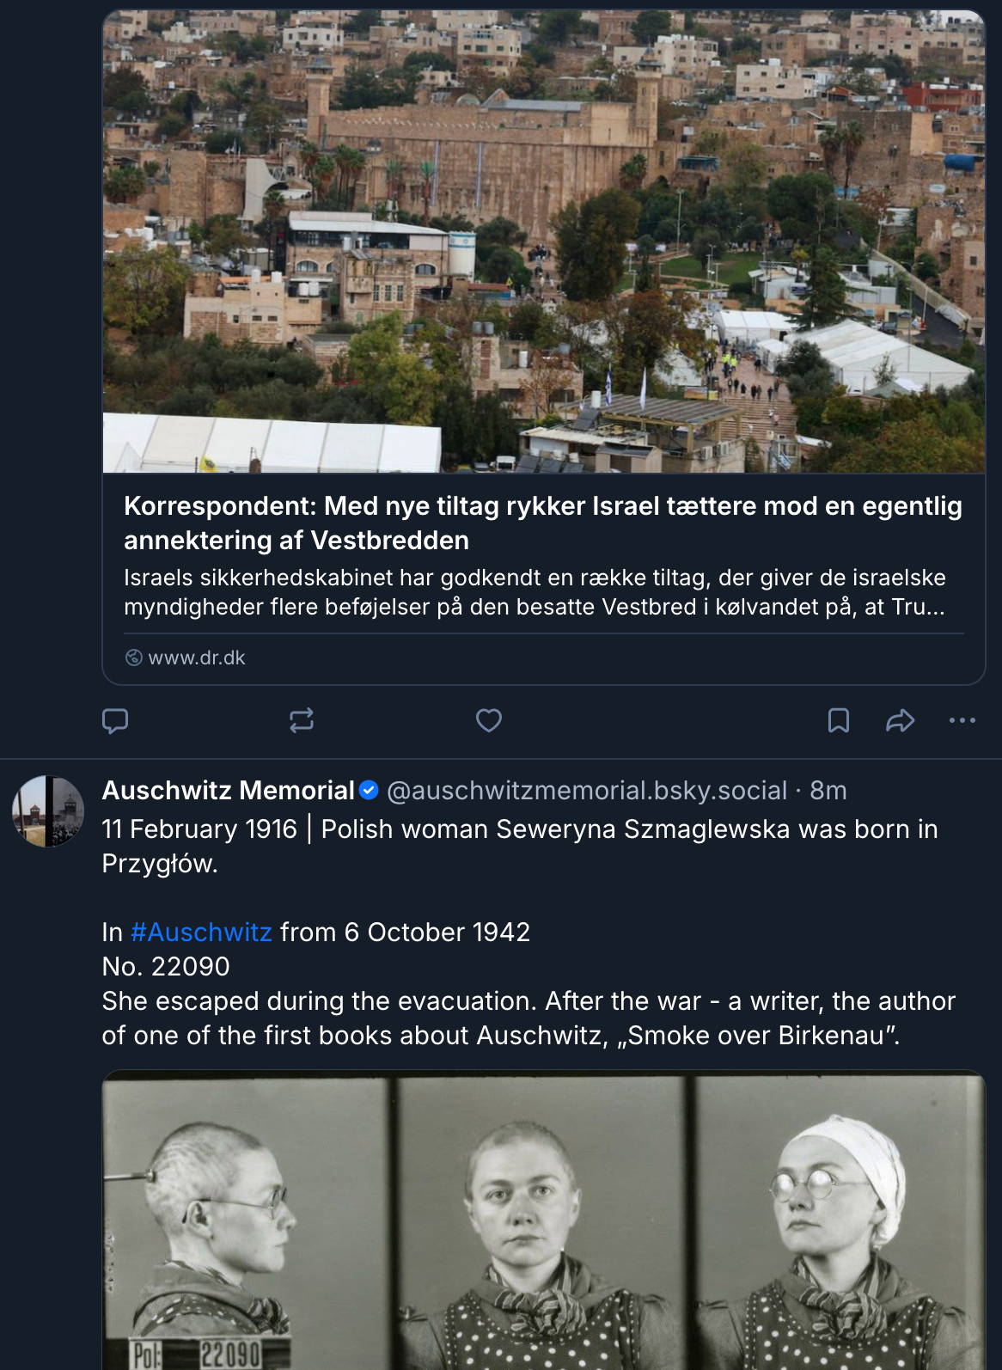
Task: Click the globe icon beside www.dr.dk
Action: [134, 657]
